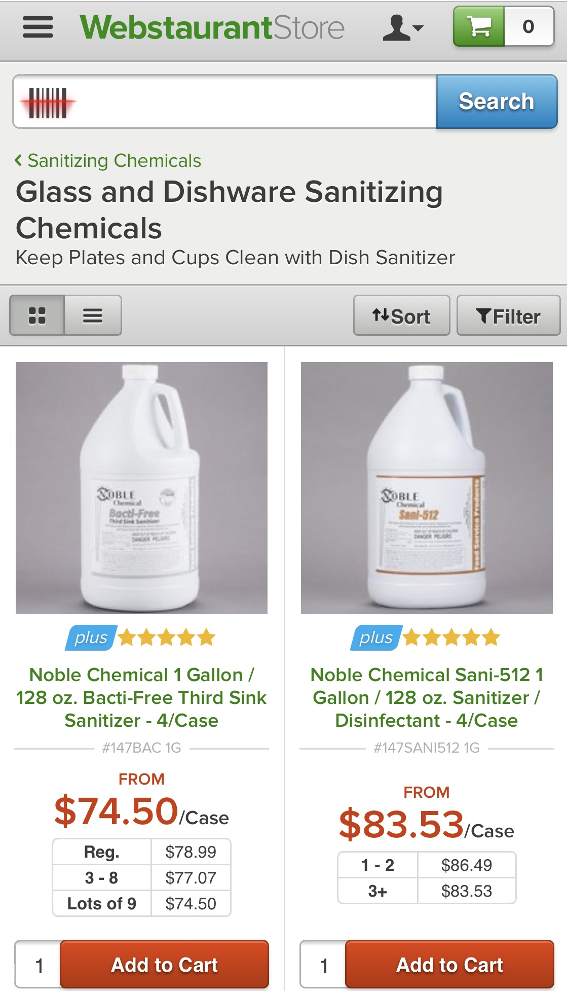The image size is (567, 991).
Task: Click the blue Search button
Action: [496, 101]
